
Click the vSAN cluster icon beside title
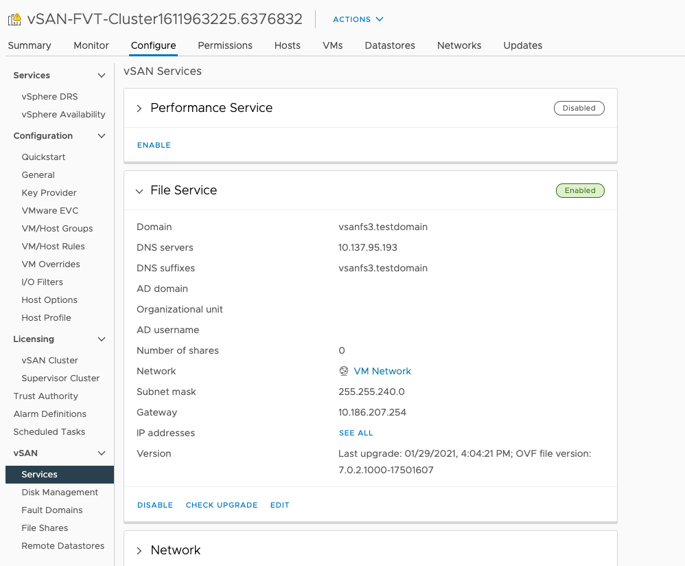point(14,19)
